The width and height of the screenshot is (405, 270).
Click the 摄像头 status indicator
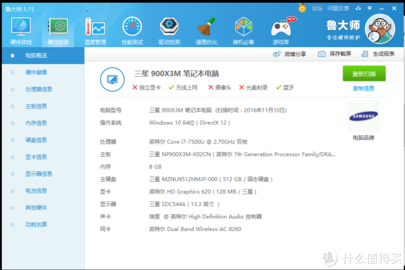(x=220, y=88)
